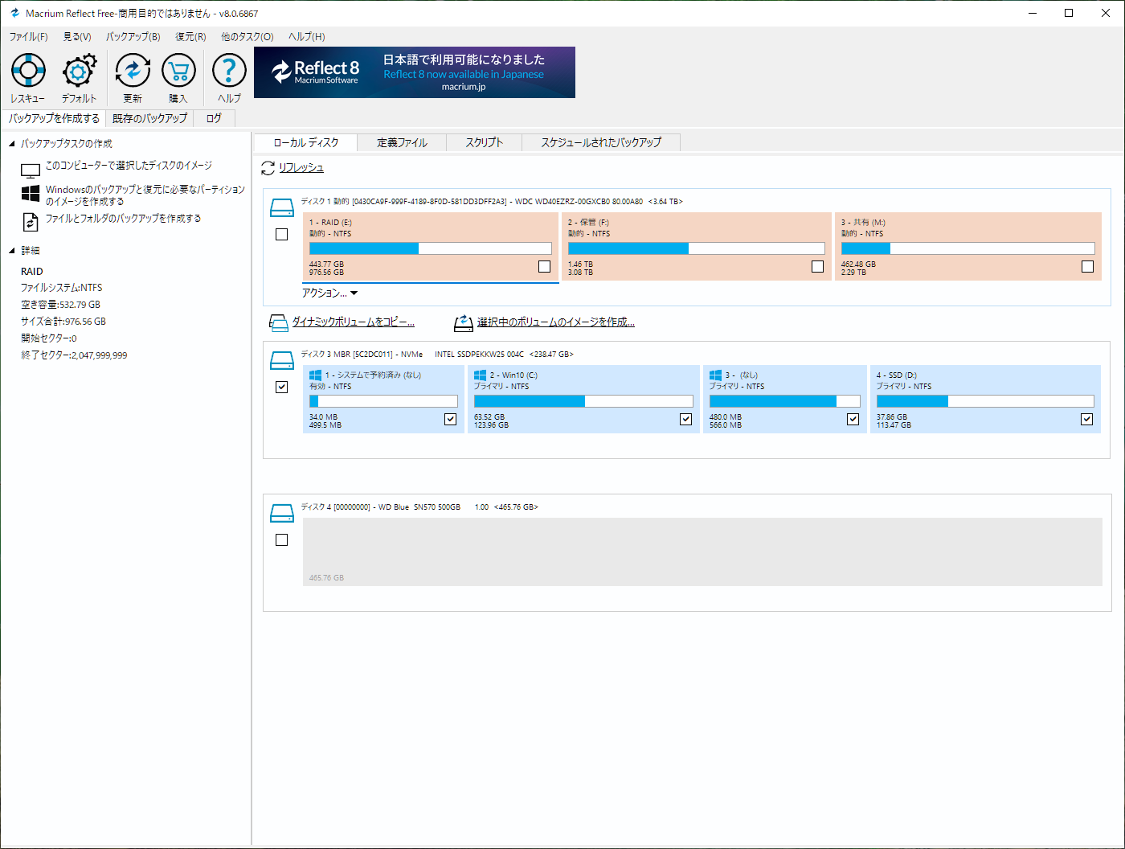Click the リフレッシュ link
1125x849 pixels.
pyautogui.click(x=301, y=168)
